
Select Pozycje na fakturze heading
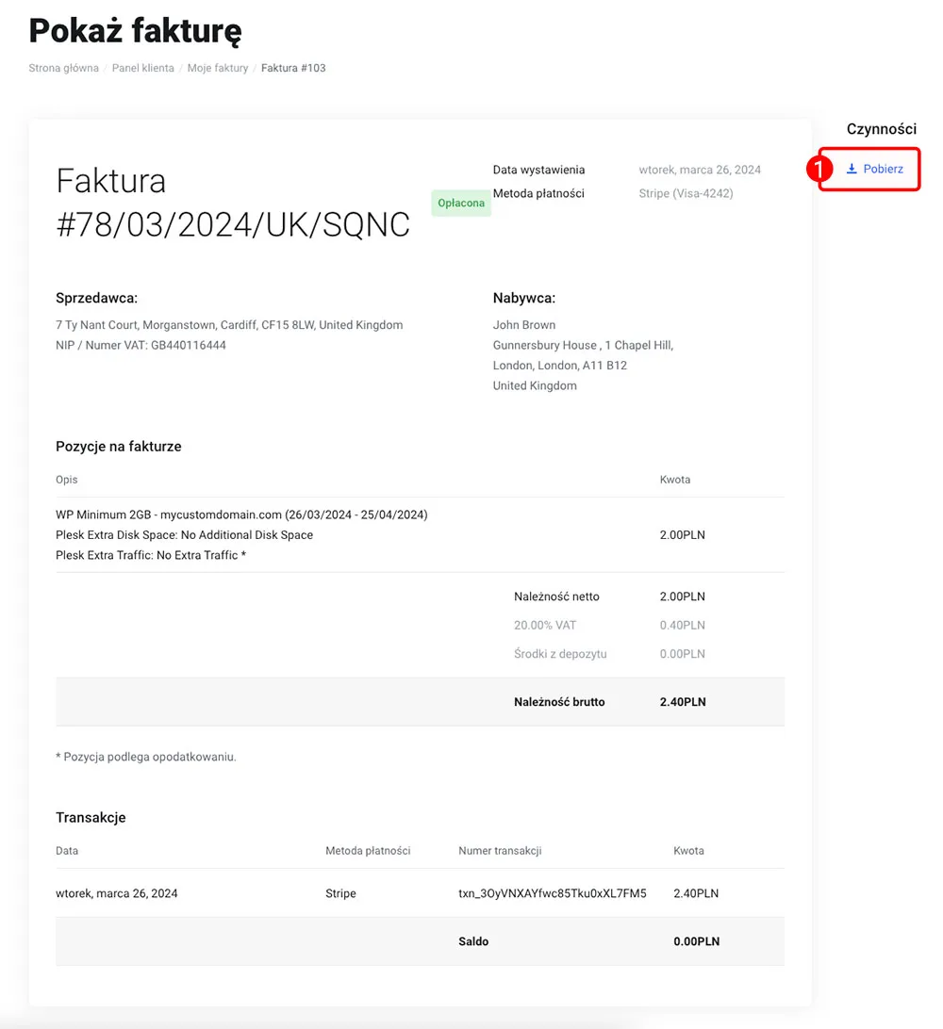pos(118,447)
